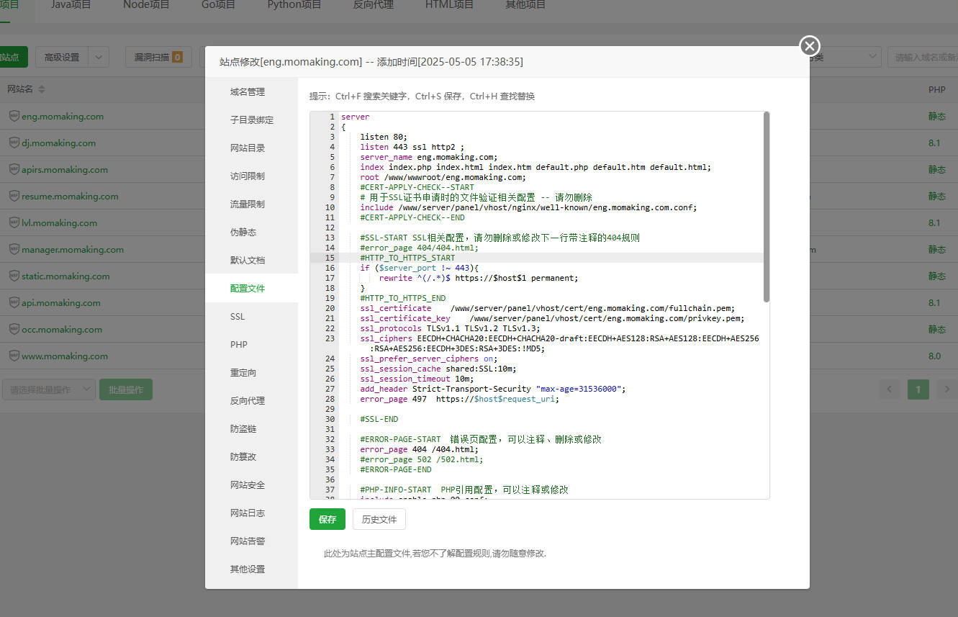This screenshot has height=617, width=958.
Task: Click the green 保存 button
Action: pos(327,519)
